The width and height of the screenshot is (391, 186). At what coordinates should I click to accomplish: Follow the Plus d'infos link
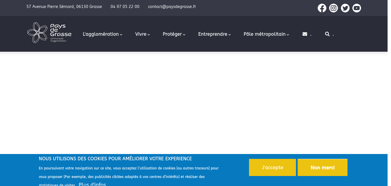[92, 184]
